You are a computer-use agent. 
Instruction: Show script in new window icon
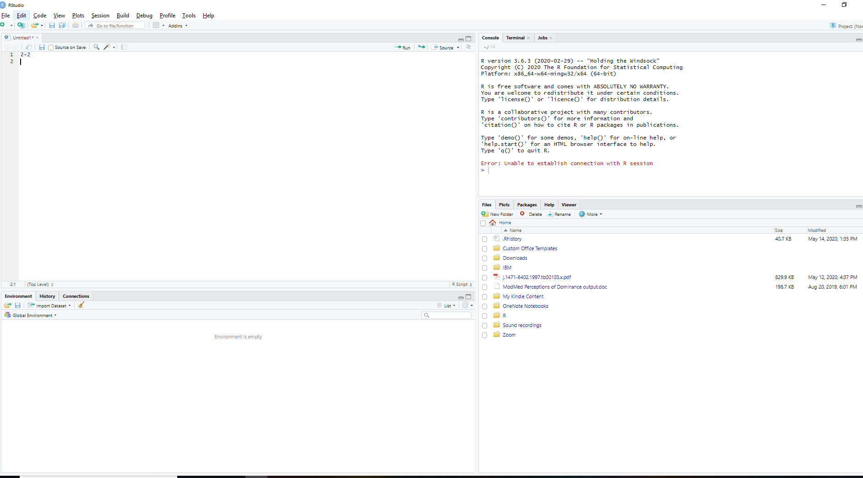point(29,47)
